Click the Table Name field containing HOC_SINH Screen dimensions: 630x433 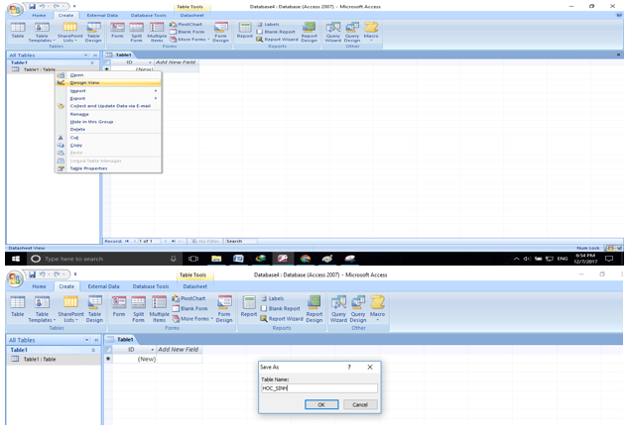pos(319,388)
